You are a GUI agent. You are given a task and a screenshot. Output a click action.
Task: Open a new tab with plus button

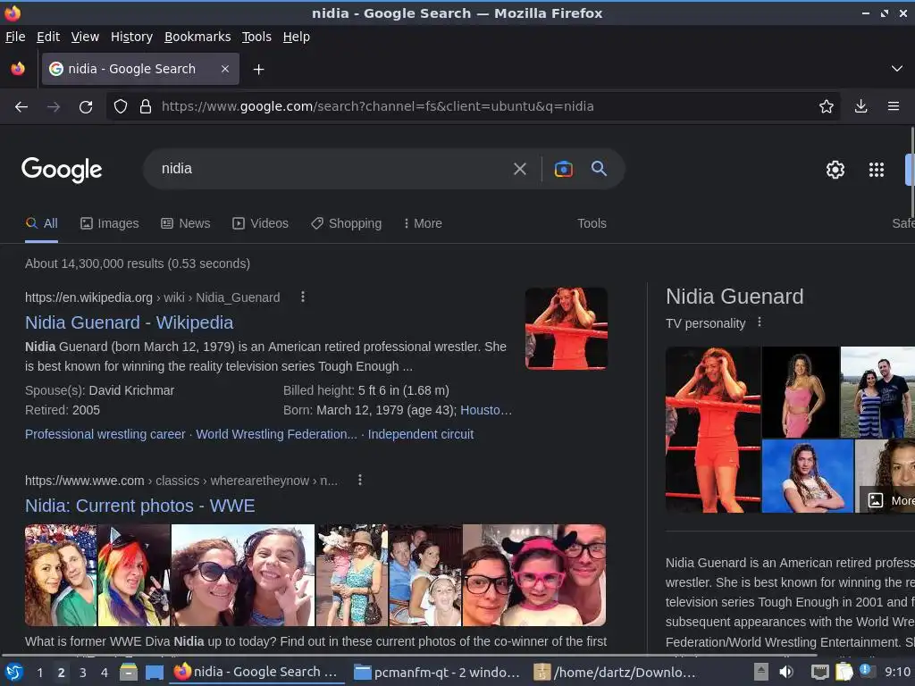pyautogui.click(x=258, y=70)
